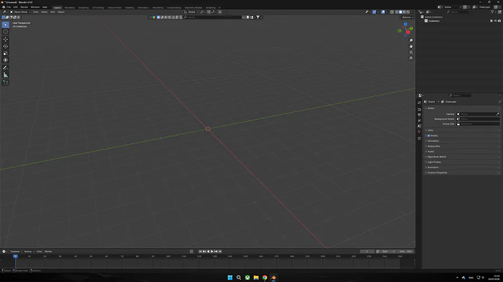Open the timeline Keying menu
Screen dimensions: 503x282
pos(29,251)
